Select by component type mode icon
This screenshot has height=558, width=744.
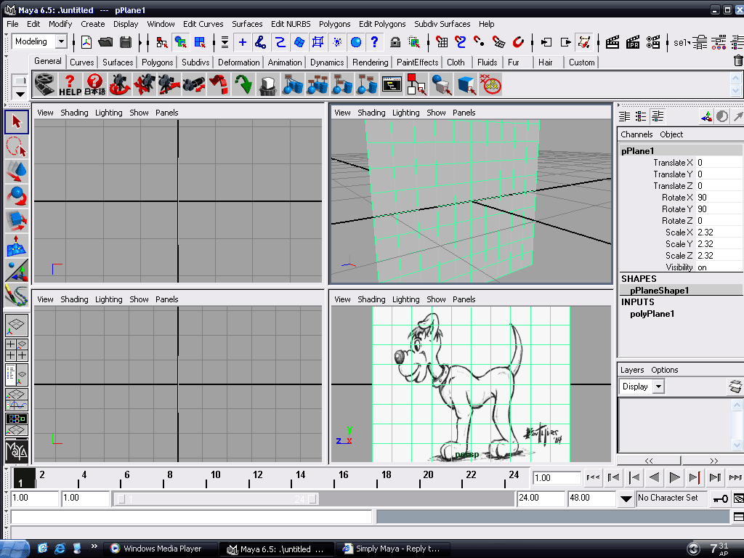200,42
